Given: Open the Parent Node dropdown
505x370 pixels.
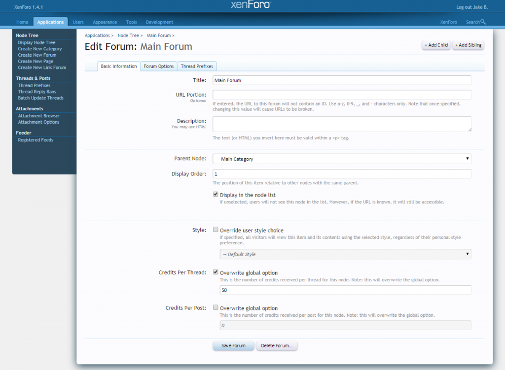Looking at the screenshot, I should point(342,159).
